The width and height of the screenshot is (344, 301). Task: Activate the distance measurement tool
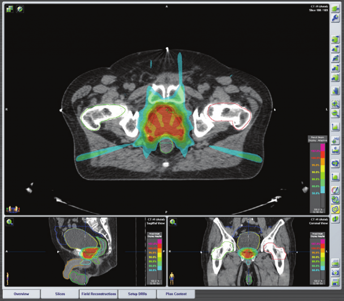(x=335, y=150)
